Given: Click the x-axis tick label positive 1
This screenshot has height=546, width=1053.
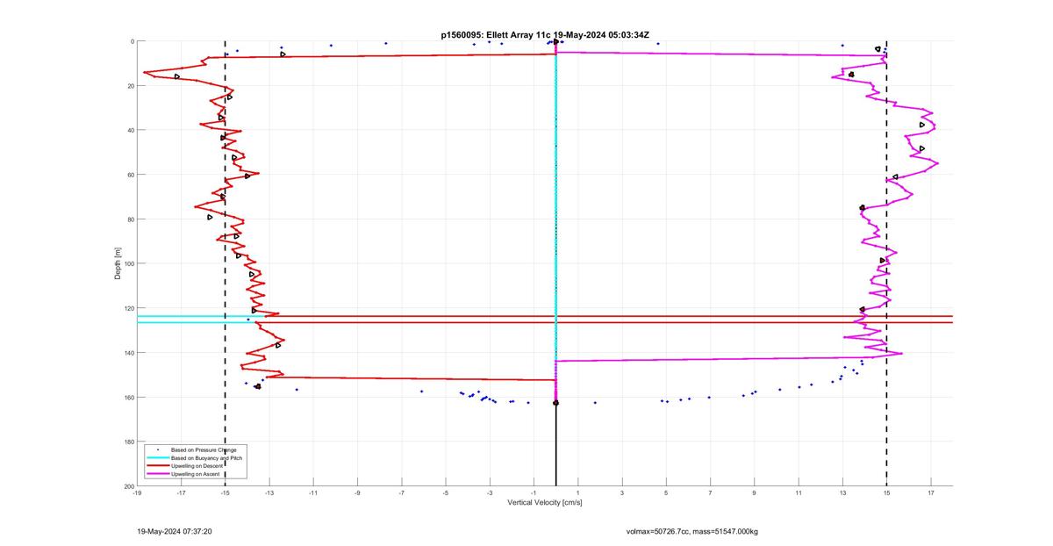Looking at the screenshot, I should (x=577, y=493).
